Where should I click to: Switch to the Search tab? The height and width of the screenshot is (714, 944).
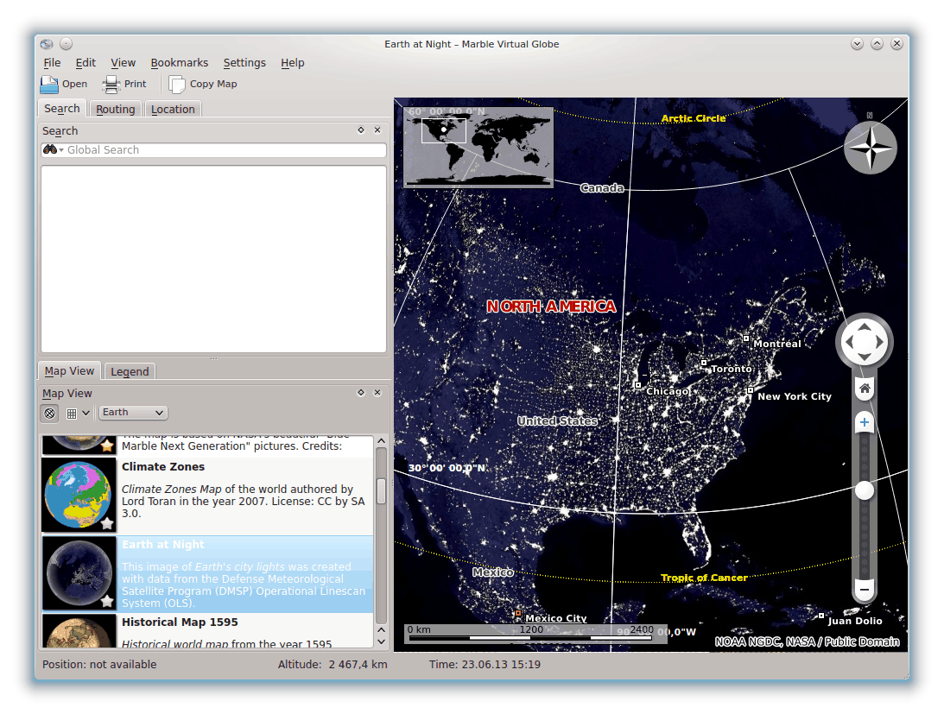click(62, 109)
